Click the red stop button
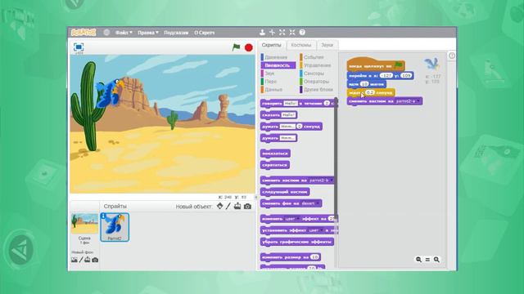The image size is (524, 294). tap(249, 47)
